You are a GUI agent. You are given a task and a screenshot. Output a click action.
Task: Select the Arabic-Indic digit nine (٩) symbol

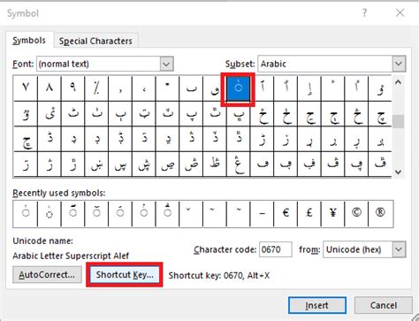72,88
